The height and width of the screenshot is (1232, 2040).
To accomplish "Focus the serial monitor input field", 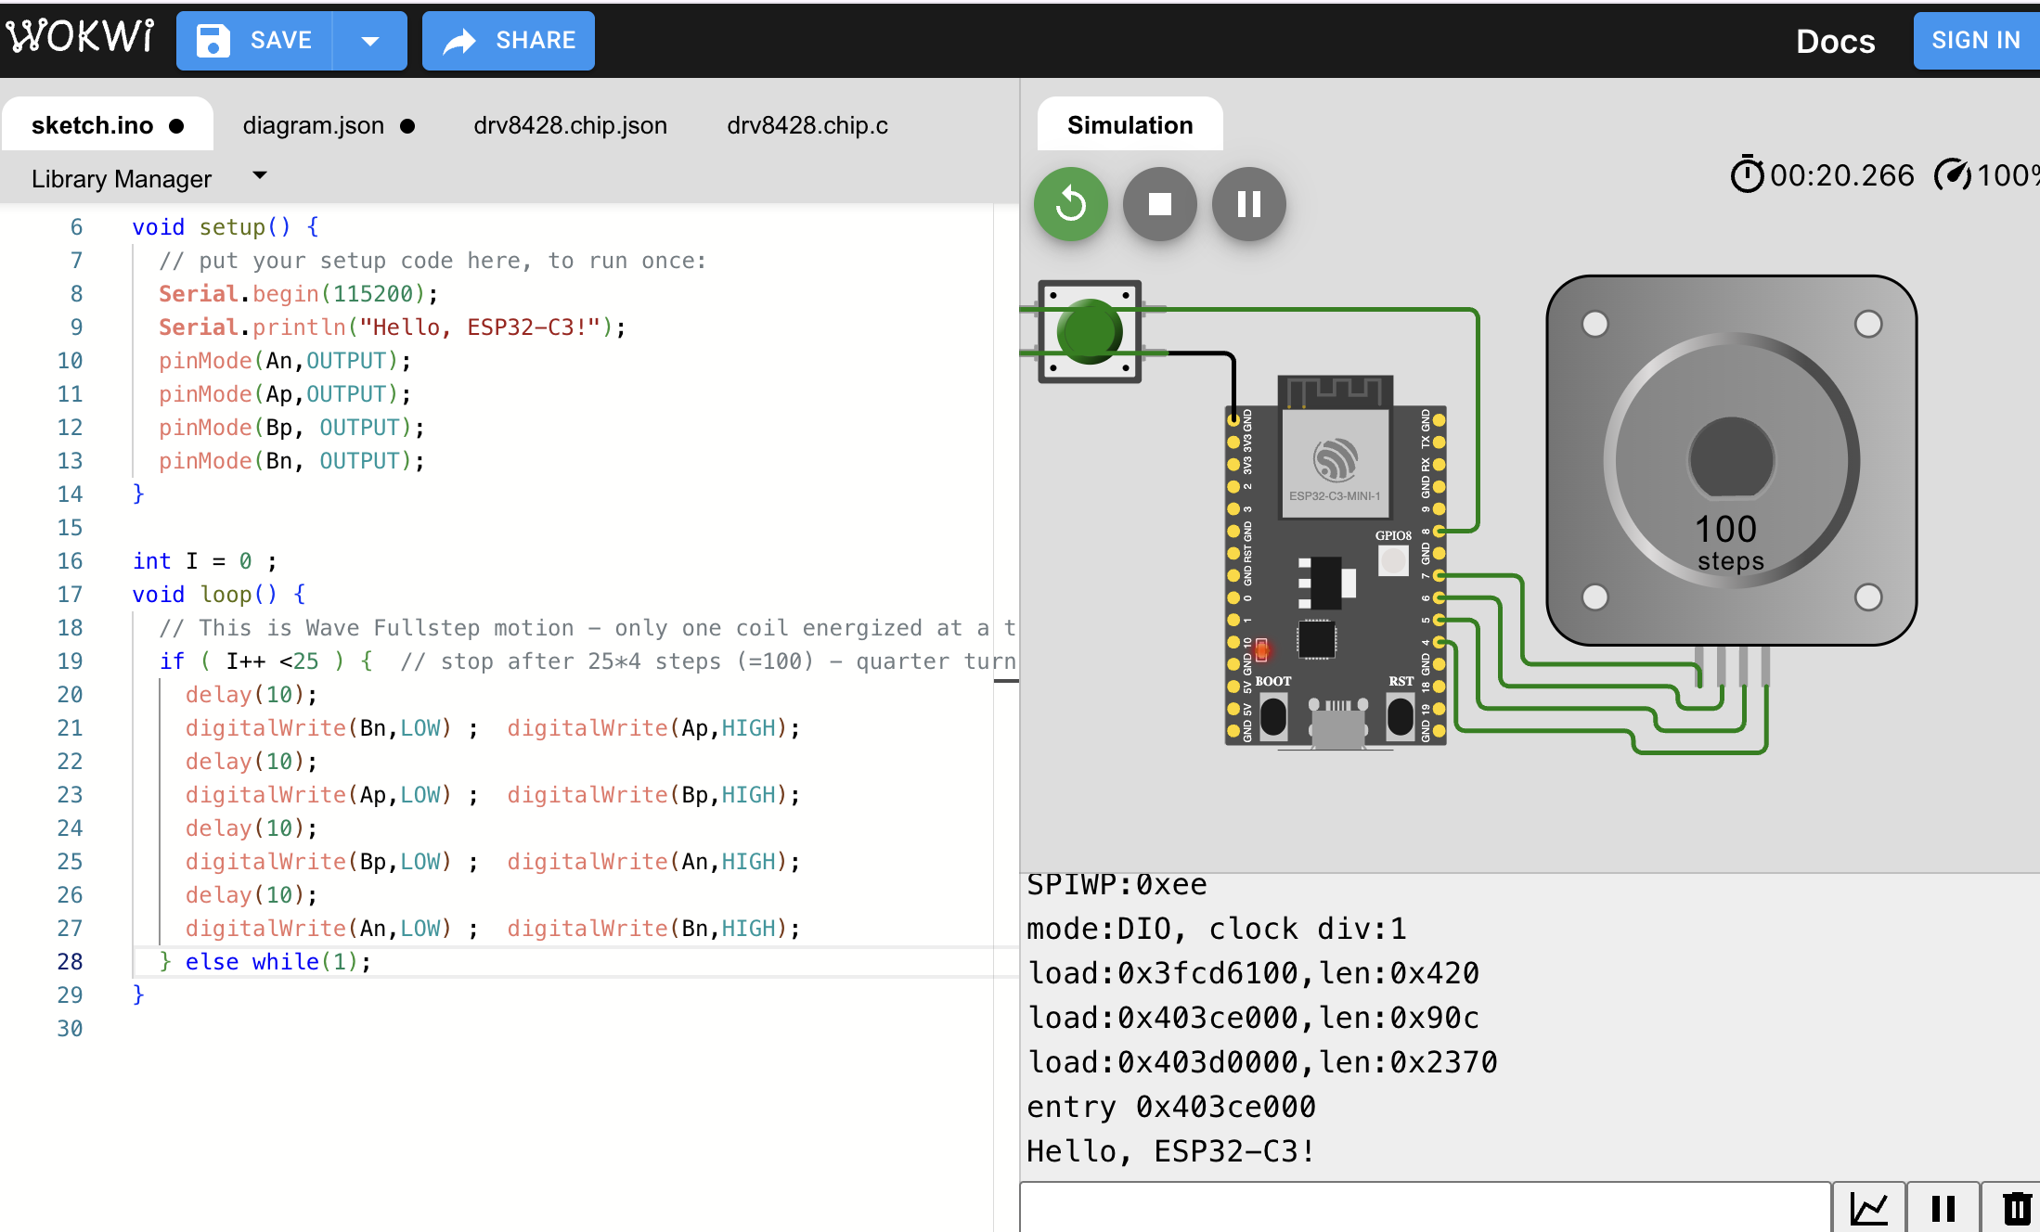I will [x=1425, y=1208].
